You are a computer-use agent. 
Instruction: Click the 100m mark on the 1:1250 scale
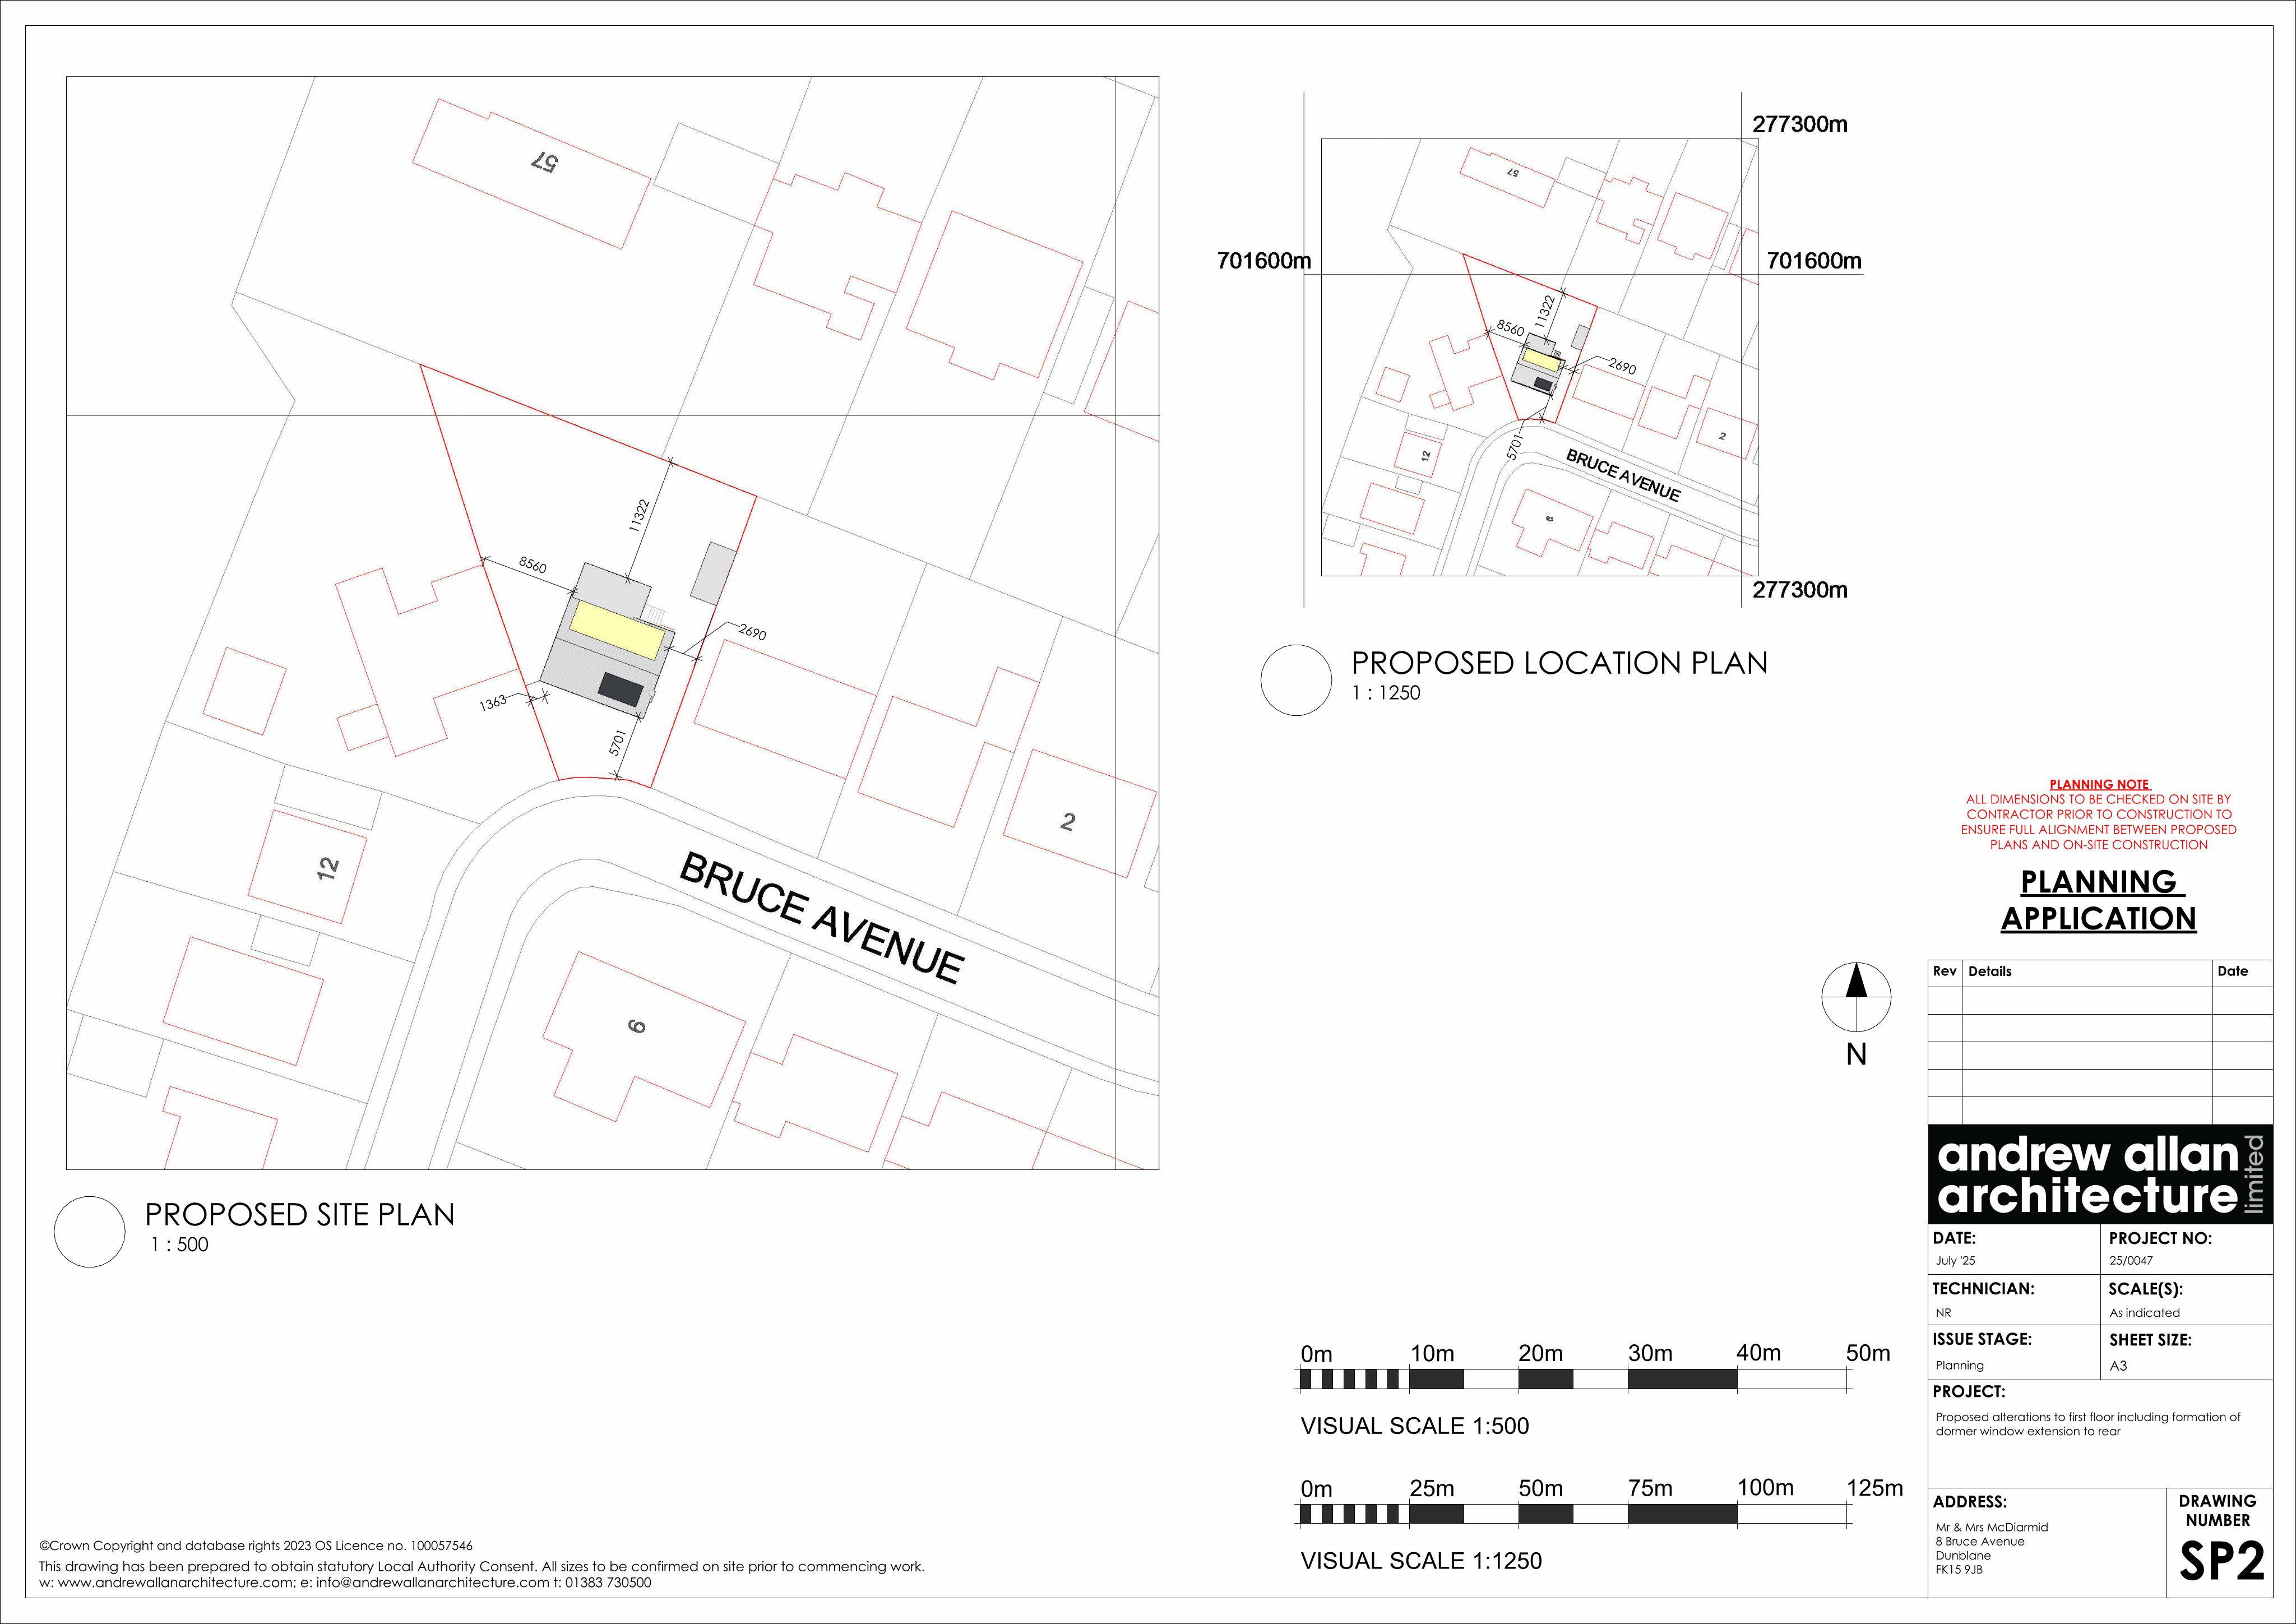1765,1488
